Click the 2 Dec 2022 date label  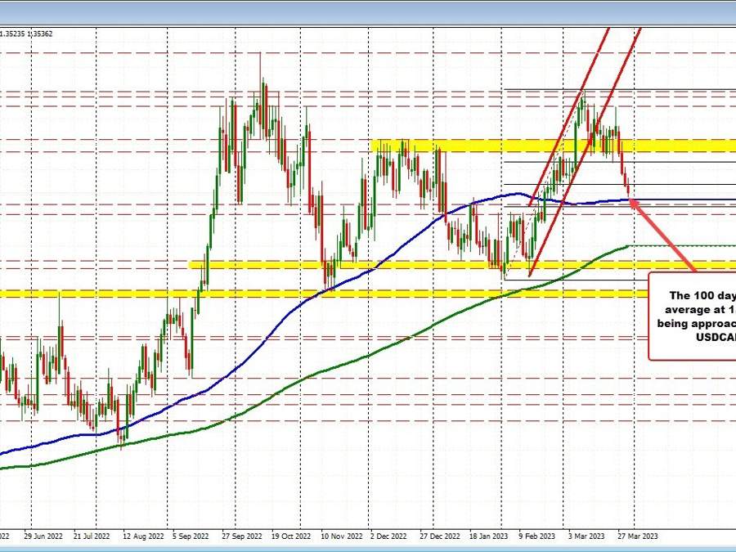[x=389, y=536]
